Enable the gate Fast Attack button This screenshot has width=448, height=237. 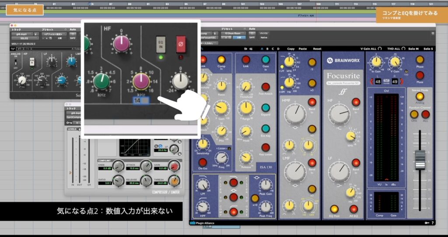pos(266,87)
